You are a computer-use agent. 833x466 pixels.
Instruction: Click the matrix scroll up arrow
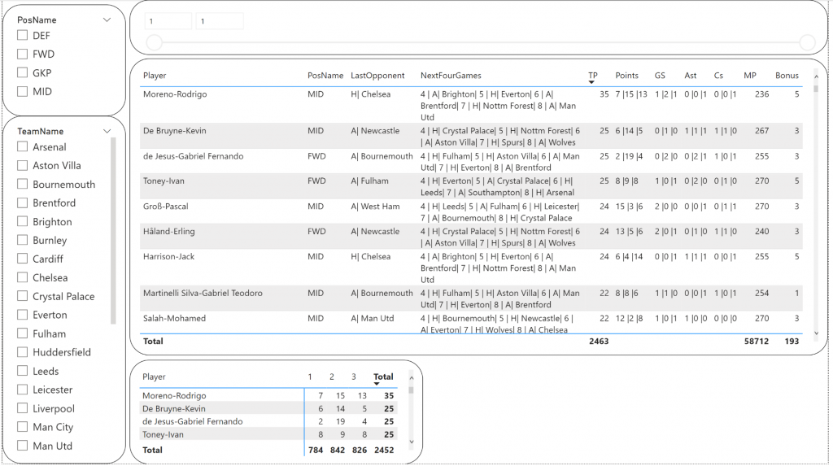point(411,378)
